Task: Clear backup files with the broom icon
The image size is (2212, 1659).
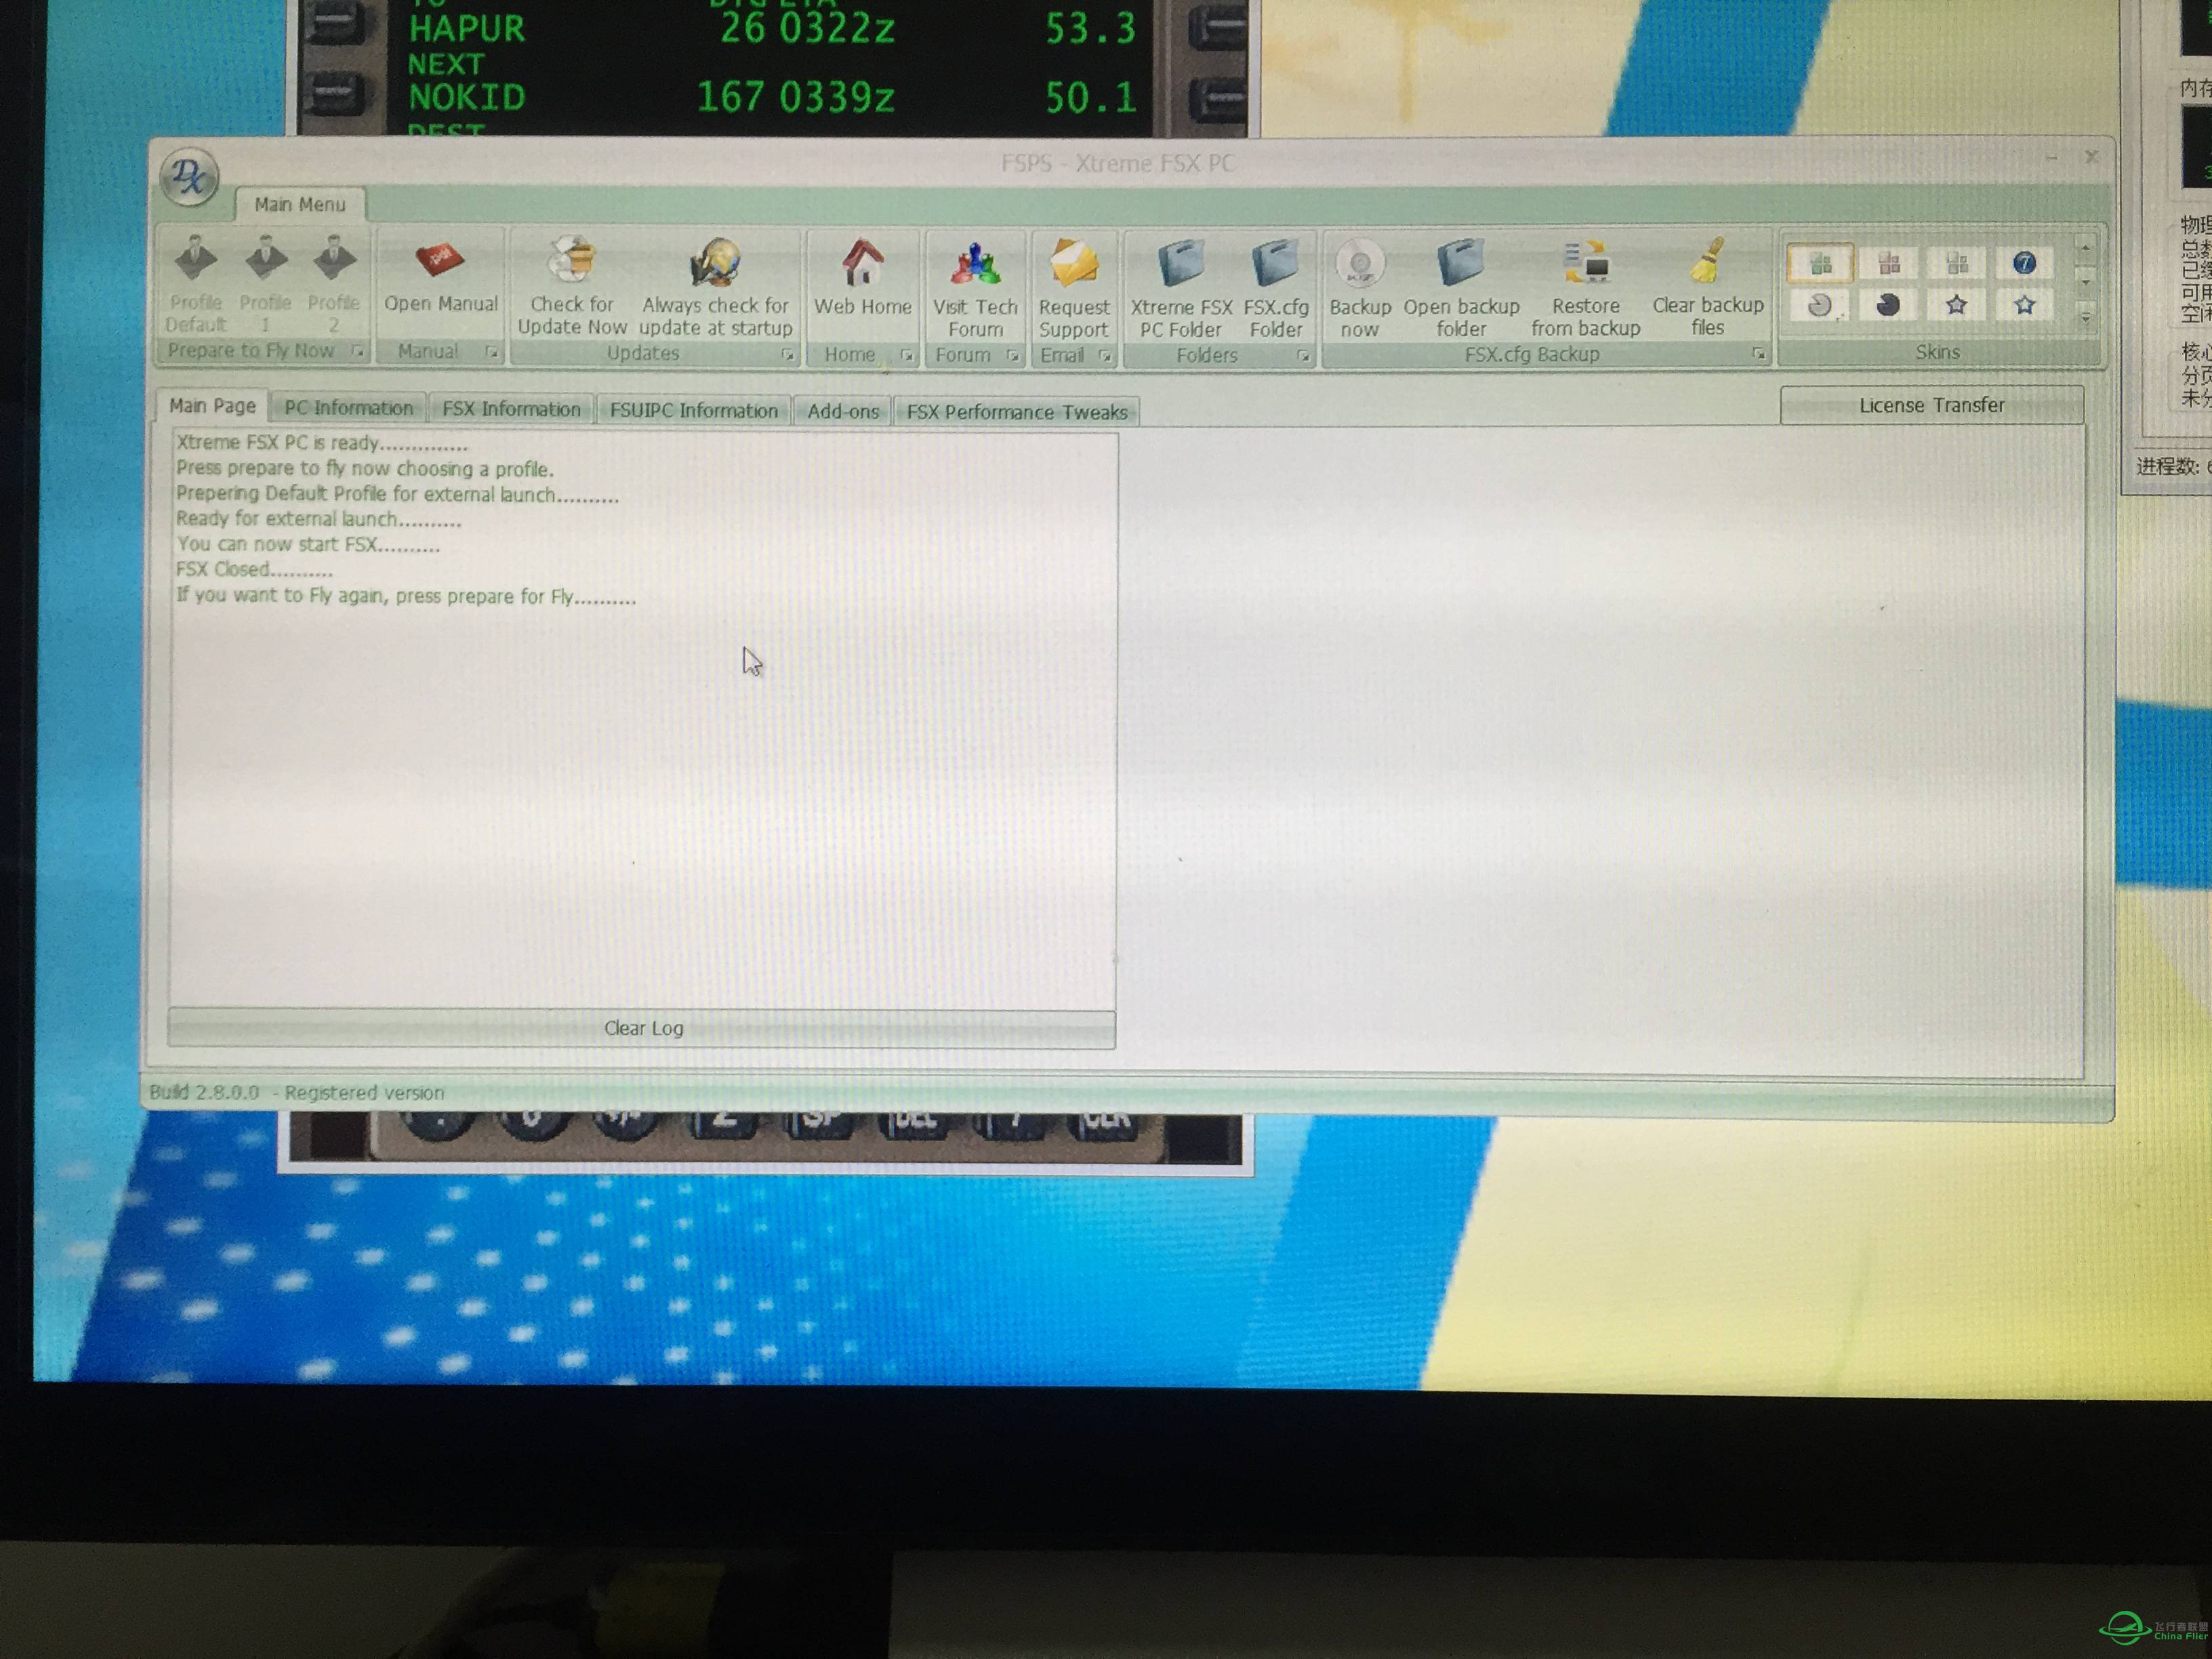Action: pyautogui.click(x=1707, y=288)
